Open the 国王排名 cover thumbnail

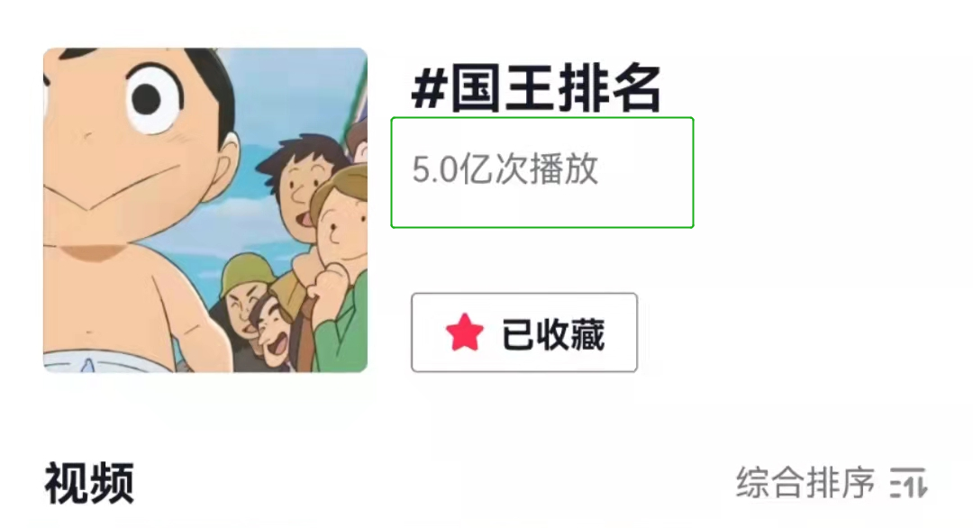pos(205,210)
